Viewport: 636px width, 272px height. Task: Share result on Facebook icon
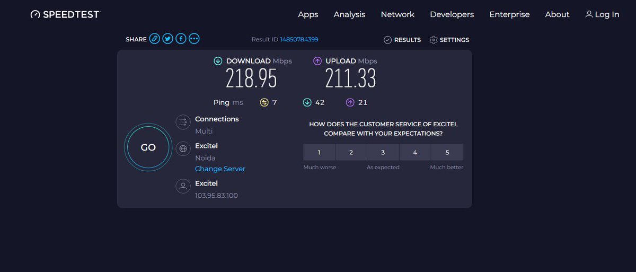coord(181,39)
